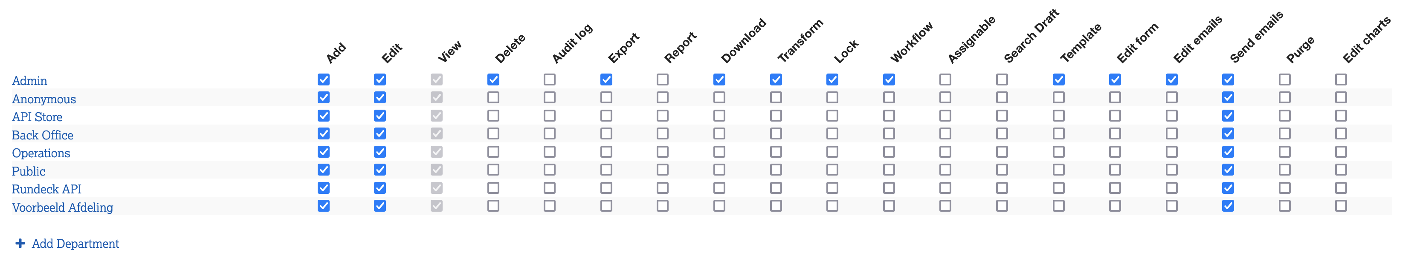Disable Send emails for Anonymous
Image resolution: width=1408 pixels, height=261 pixels.
pos(1228,97)
